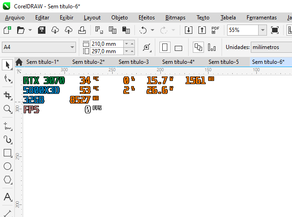Click the Import icon

(189, 30)
